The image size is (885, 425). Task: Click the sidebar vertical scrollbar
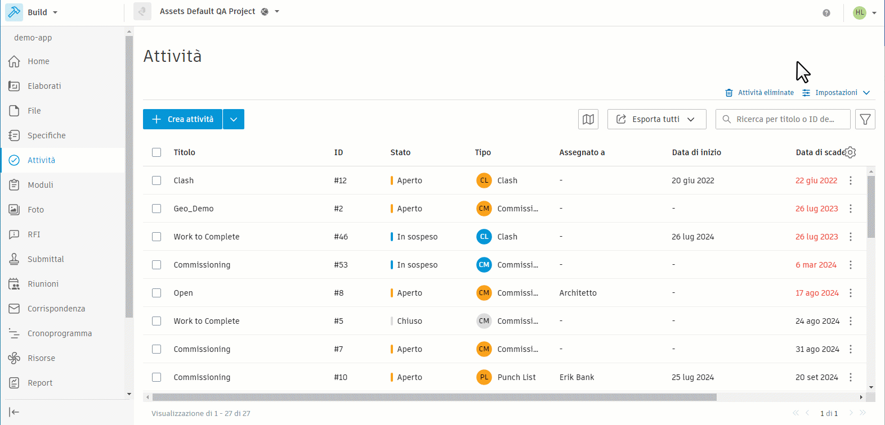point(129,177)
